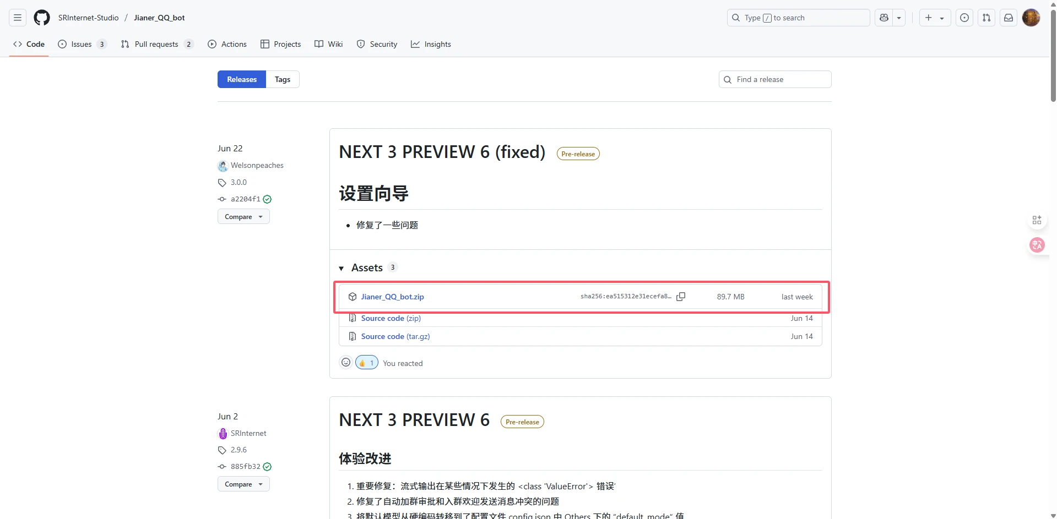Toggle the thumbs up reaction
1057x519 pixels.
tap(367, 363)
